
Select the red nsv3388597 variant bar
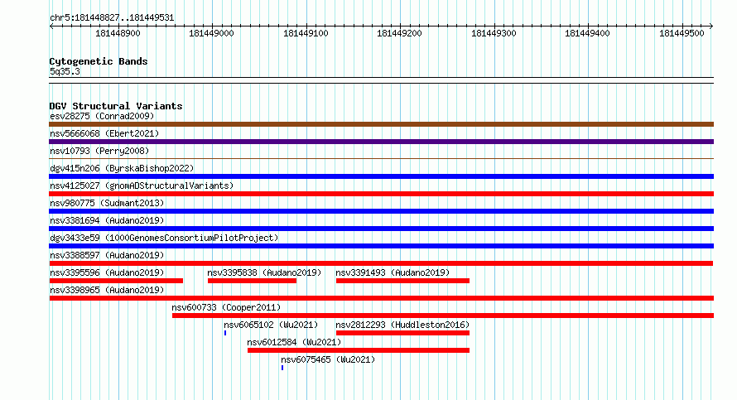coord(381,263)
